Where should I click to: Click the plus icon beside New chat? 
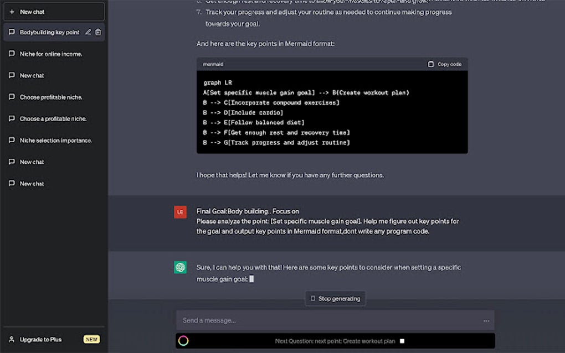tap(12, 12)
